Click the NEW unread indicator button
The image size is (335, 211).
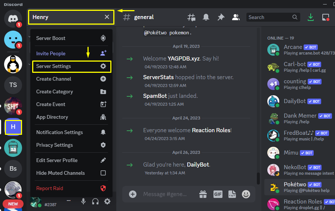[13, 204]
